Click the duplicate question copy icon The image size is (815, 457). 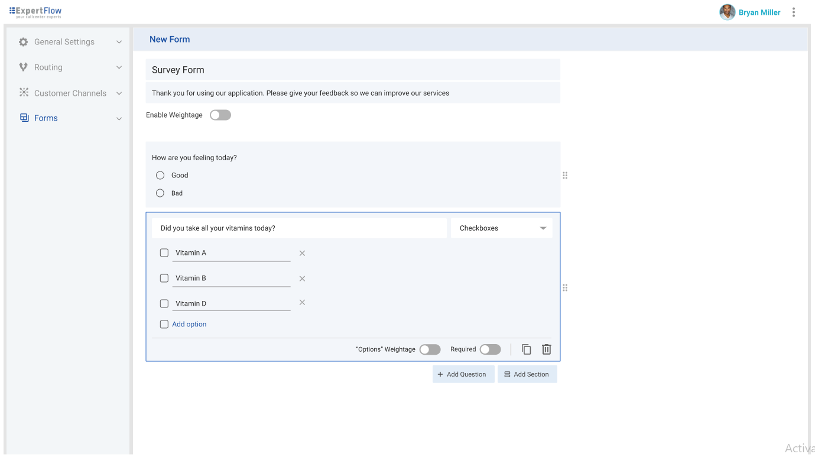(526, 349)
